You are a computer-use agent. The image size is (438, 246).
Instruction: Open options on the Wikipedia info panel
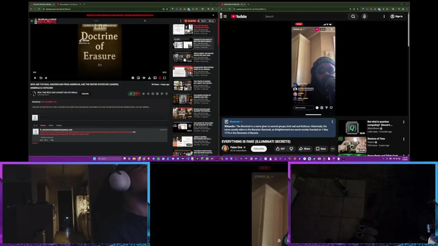(332, 122)
